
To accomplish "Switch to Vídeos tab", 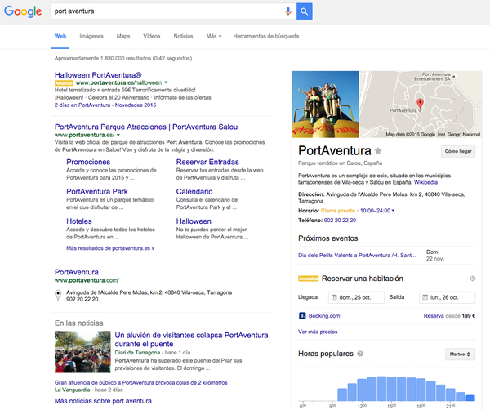I will click(152, 36).
